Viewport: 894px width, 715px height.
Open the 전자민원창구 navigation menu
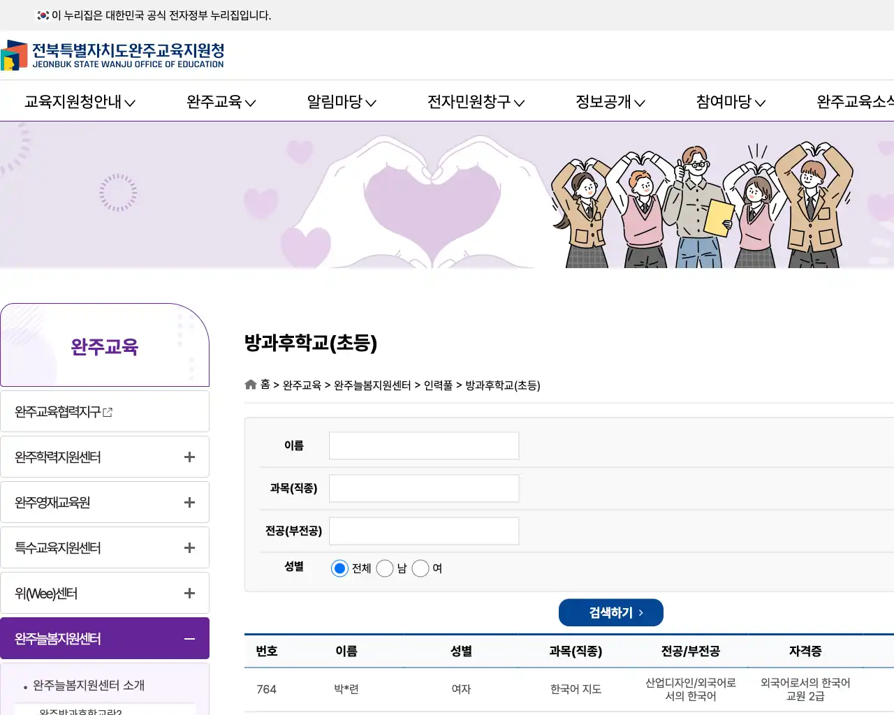474,102
